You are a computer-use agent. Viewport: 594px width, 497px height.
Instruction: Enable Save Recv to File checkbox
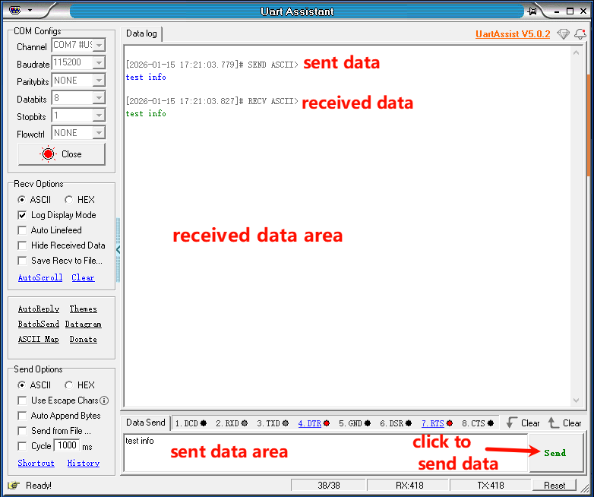point(22,261)
